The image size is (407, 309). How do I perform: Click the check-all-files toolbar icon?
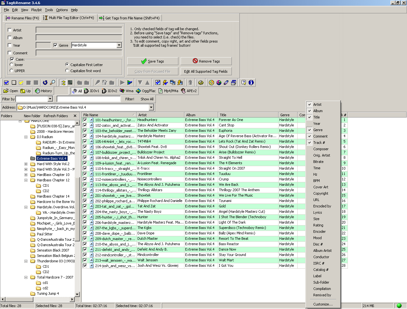coord(6,83)
